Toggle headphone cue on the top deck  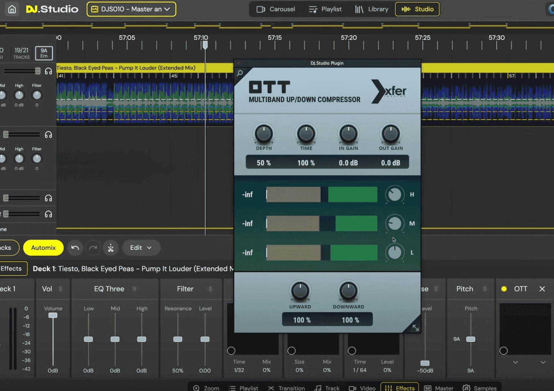pyautogui.click(x=48, y=71)
